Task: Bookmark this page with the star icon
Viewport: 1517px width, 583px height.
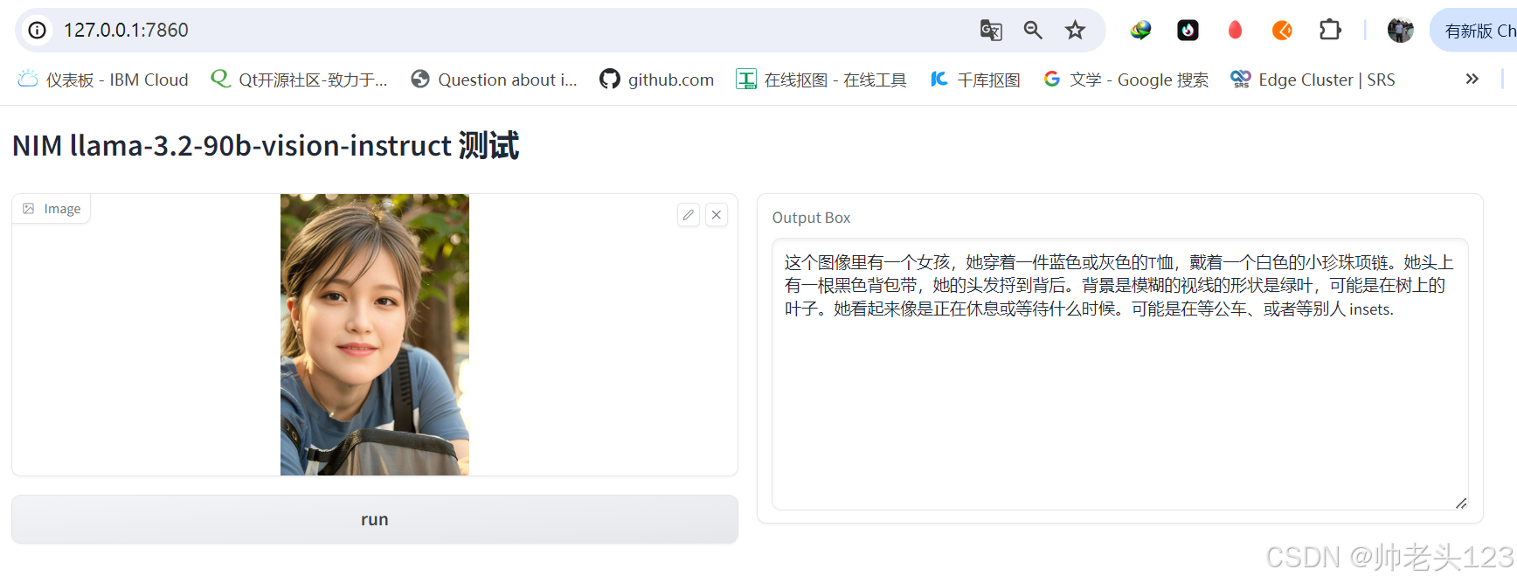Action: 1075,31
